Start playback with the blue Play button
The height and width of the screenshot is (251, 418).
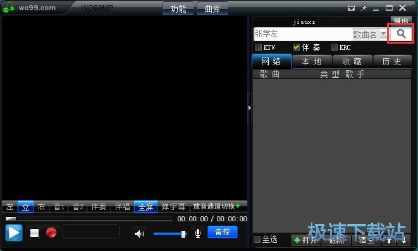14,233
